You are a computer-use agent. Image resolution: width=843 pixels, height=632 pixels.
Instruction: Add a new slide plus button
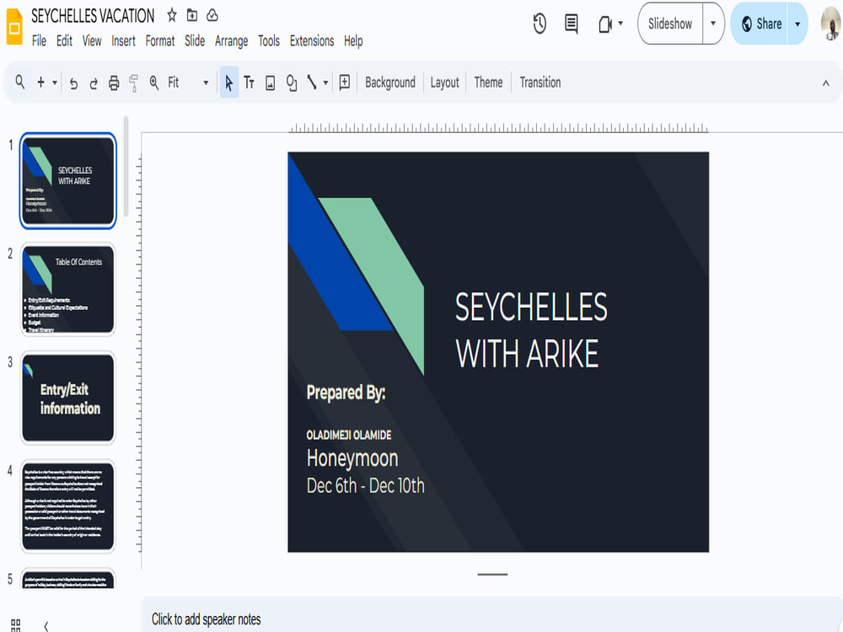tap(40, 83)
